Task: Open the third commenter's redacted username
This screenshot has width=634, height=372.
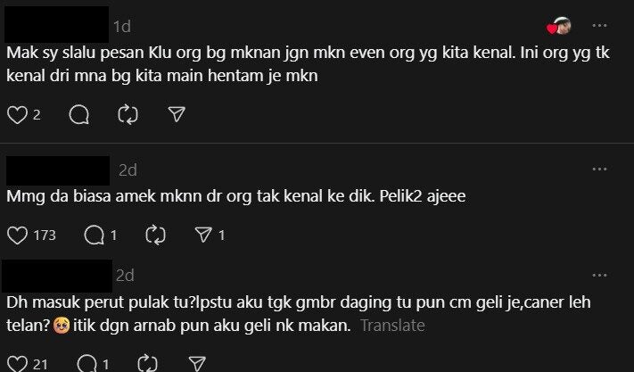Action: 58,272
